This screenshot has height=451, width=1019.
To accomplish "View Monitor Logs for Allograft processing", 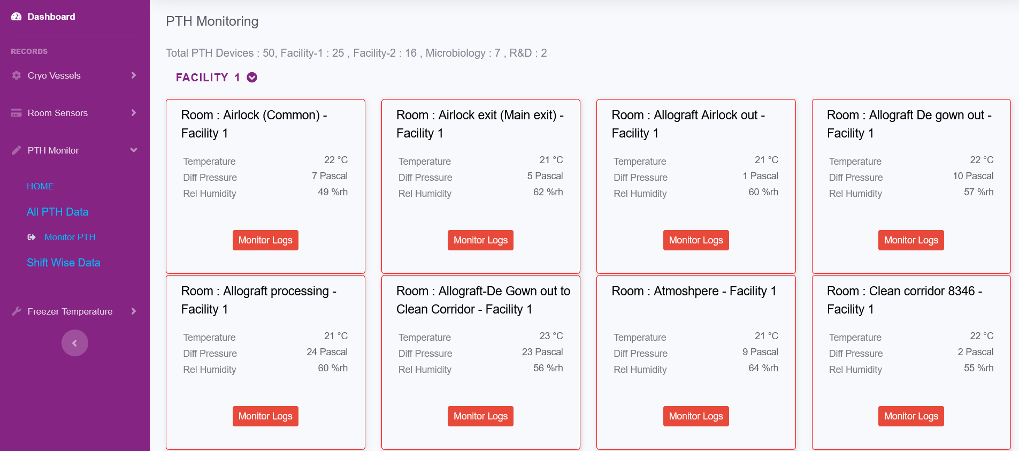I will click(265, 416).
